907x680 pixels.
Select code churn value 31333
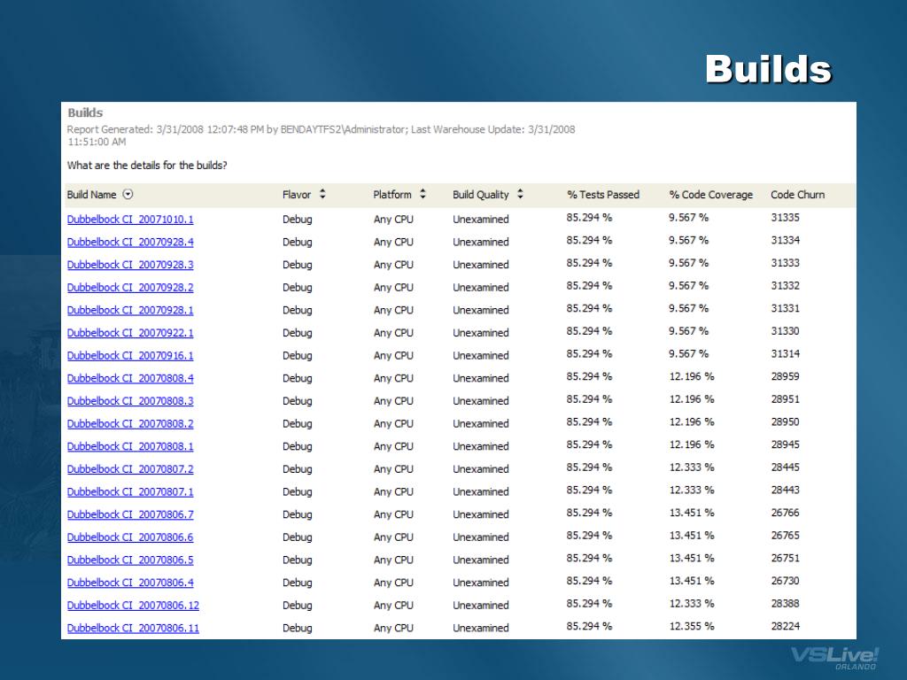pos(785,262)
